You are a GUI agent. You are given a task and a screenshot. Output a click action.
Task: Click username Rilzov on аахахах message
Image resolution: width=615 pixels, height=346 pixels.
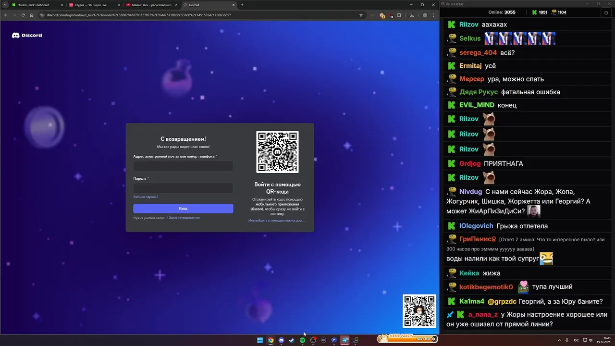pos(469,25)
